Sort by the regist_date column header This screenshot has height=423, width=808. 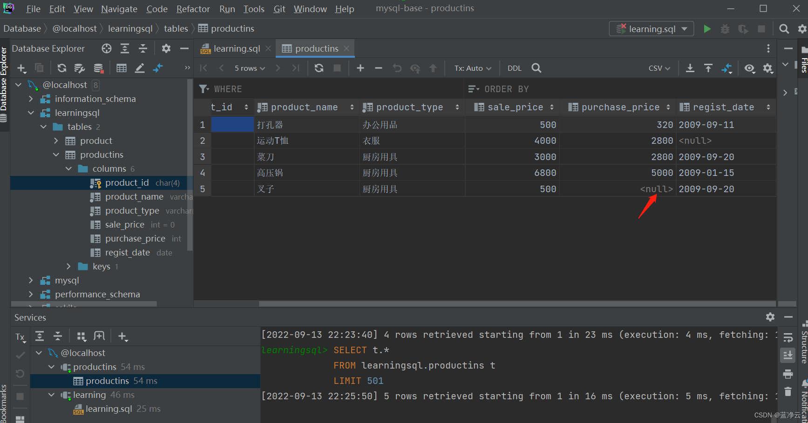(725, 107)
